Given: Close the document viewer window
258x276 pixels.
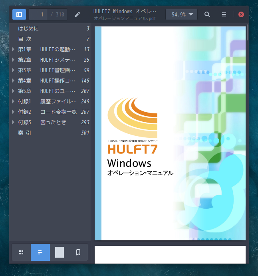Looking at the screenshot, I should pos(241,14).
